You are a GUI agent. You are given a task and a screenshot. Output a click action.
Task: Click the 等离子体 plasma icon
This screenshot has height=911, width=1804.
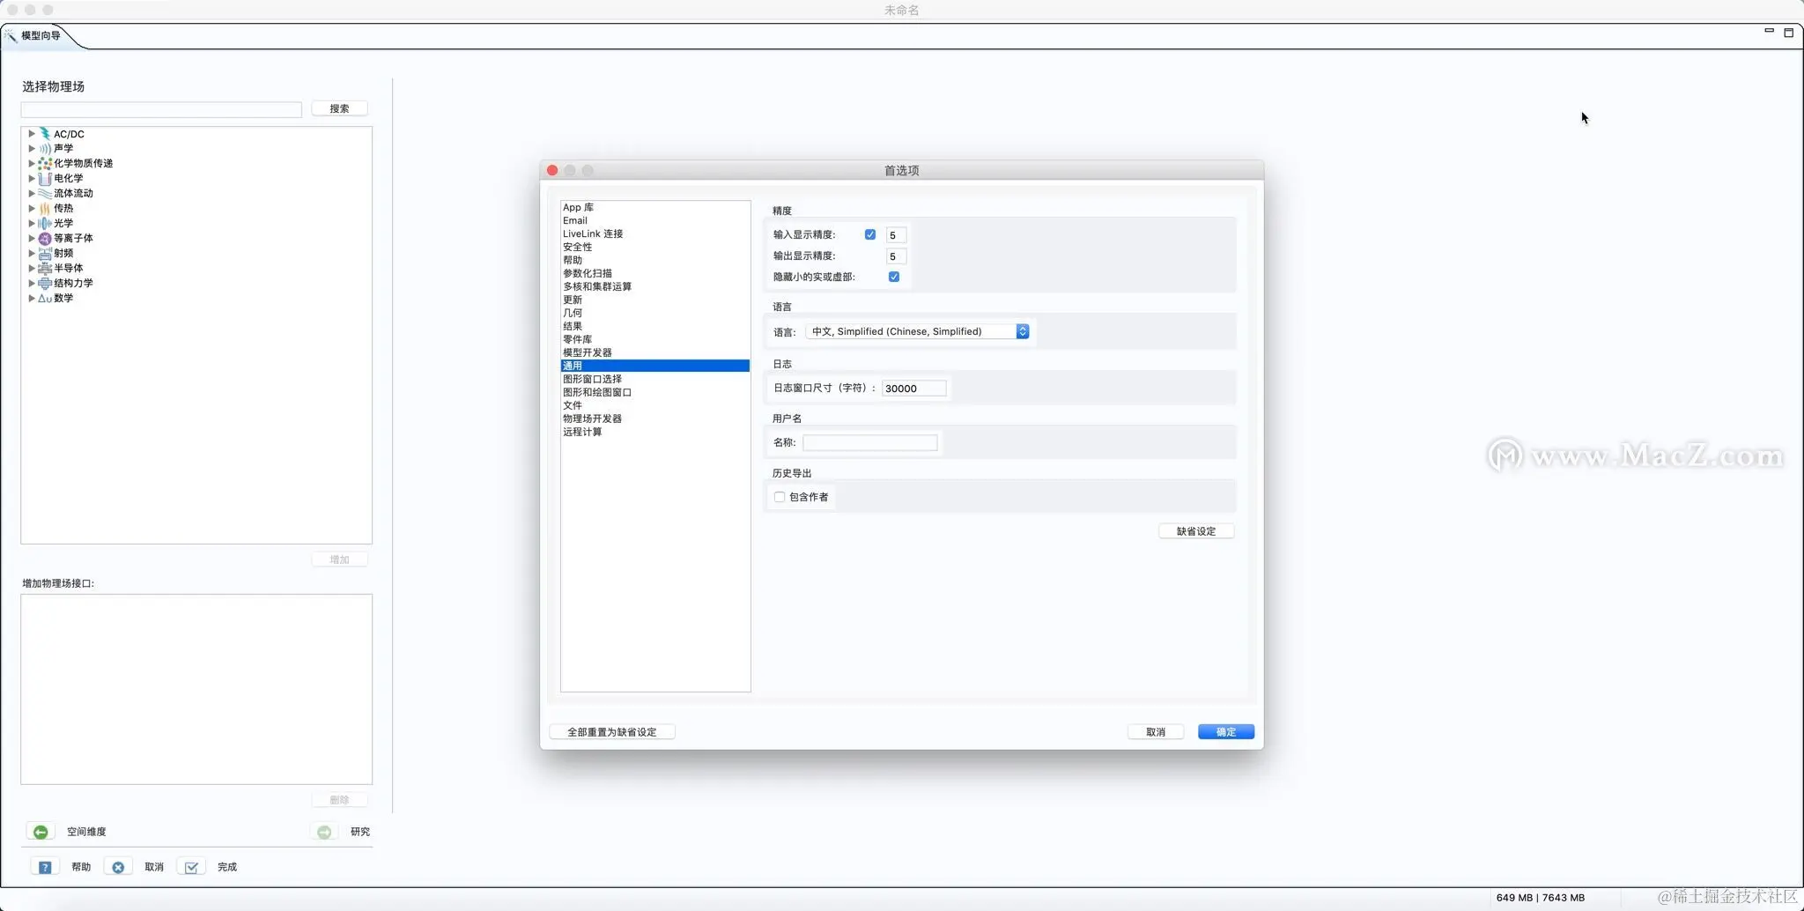click(x=44, y=238)
